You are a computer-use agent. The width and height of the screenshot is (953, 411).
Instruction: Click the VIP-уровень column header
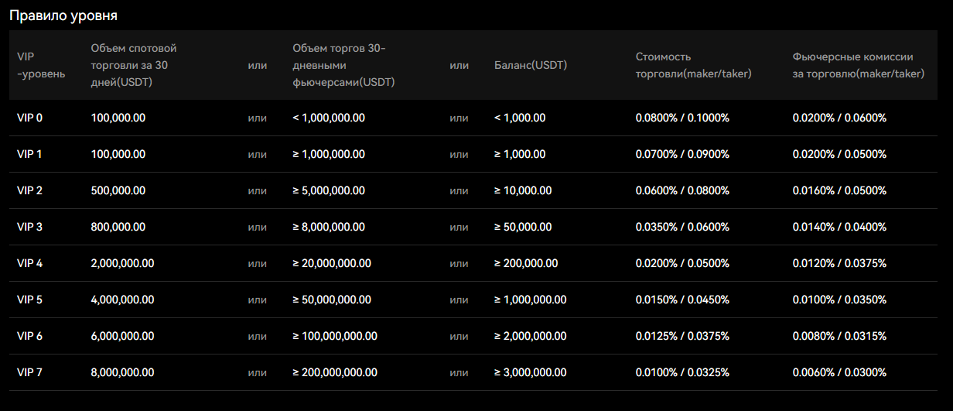41,65
